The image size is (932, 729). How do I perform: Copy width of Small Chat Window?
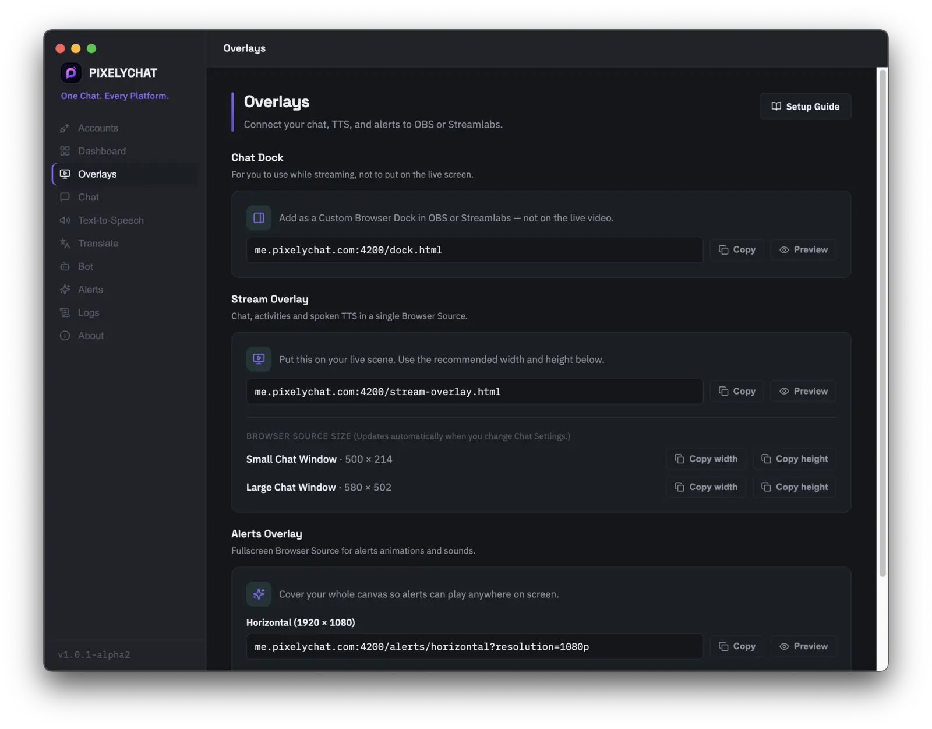coord(706,459)
